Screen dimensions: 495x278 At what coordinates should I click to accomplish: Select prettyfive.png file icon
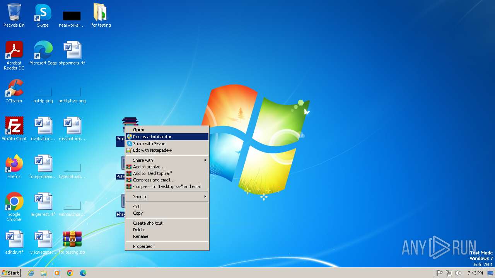[x=72, y=95]
